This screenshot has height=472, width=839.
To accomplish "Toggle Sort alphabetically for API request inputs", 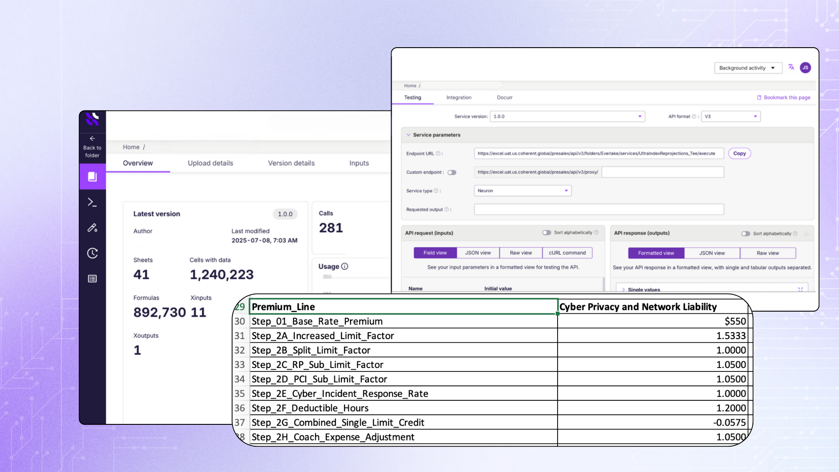I will pyautogui.click(x=547, y=233).
